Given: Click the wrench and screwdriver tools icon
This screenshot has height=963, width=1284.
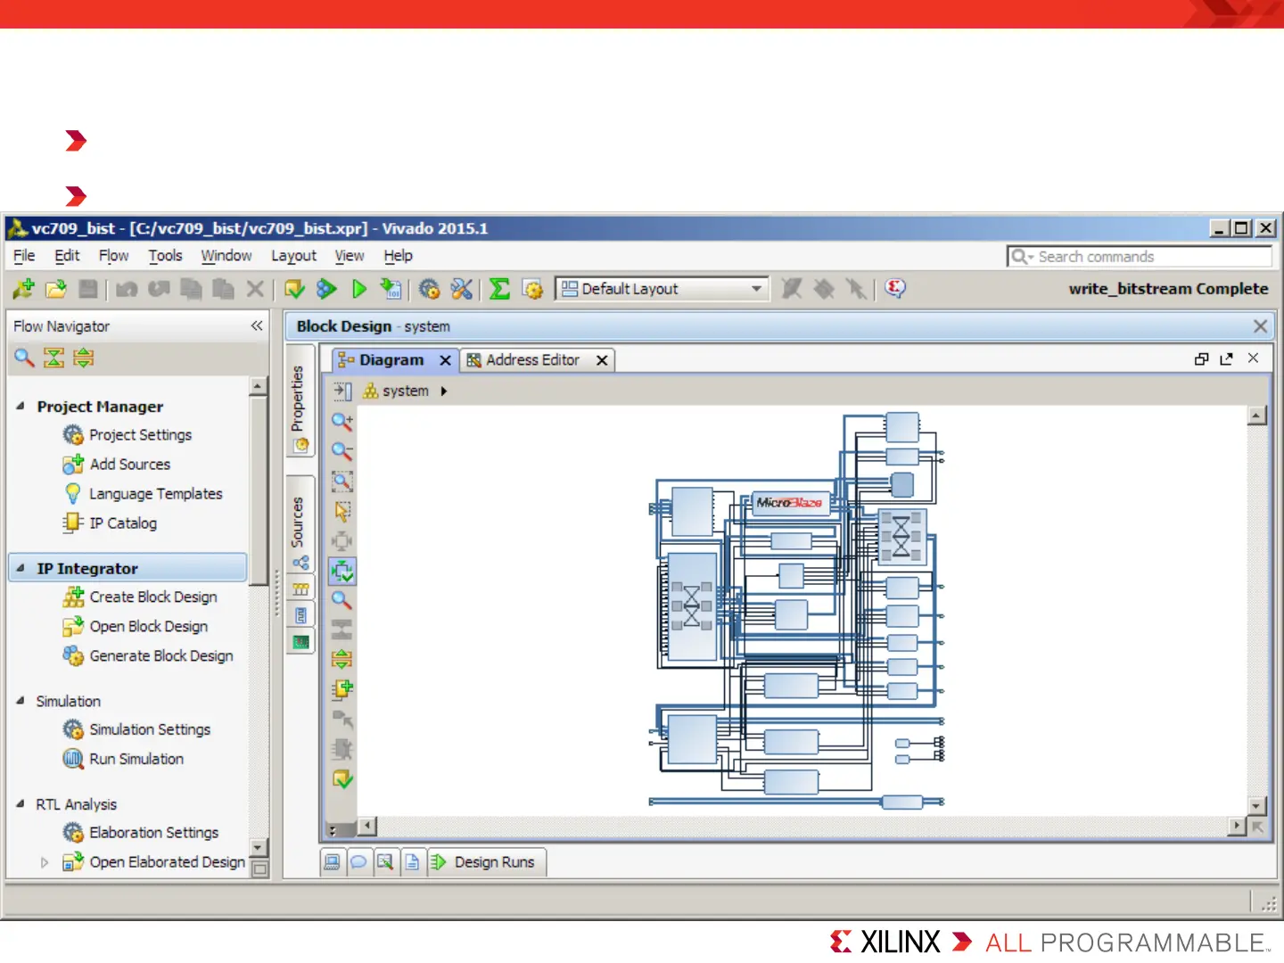Looking at the screenshot, I should [462, 289].
